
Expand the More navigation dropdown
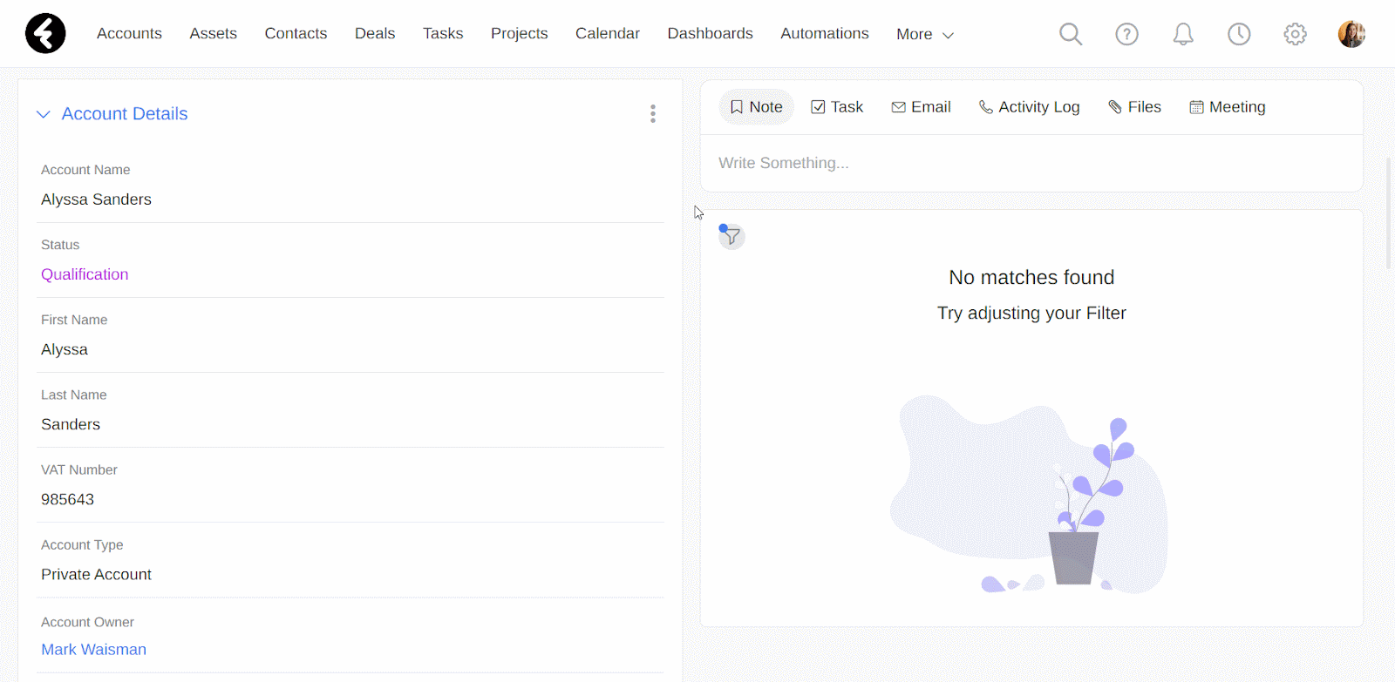(925, 34)
